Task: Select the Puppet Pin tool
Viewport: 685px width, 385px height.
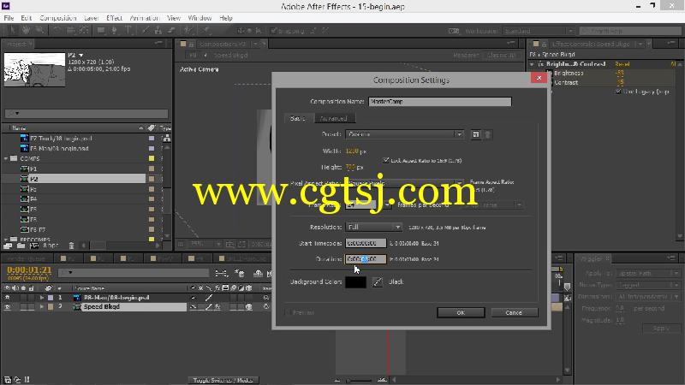Action: pos(205,30)
